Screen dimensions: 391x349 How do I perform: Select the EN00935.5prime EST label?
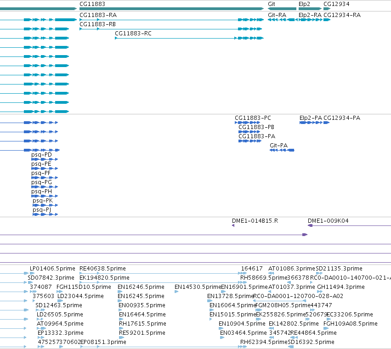pyautogui.click(x=142, y=305)
